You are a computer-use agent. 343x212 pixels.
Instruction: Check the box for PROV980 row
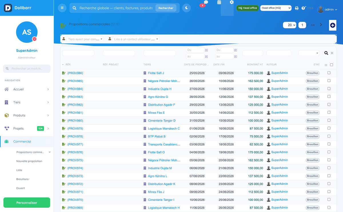coord(329,120)
